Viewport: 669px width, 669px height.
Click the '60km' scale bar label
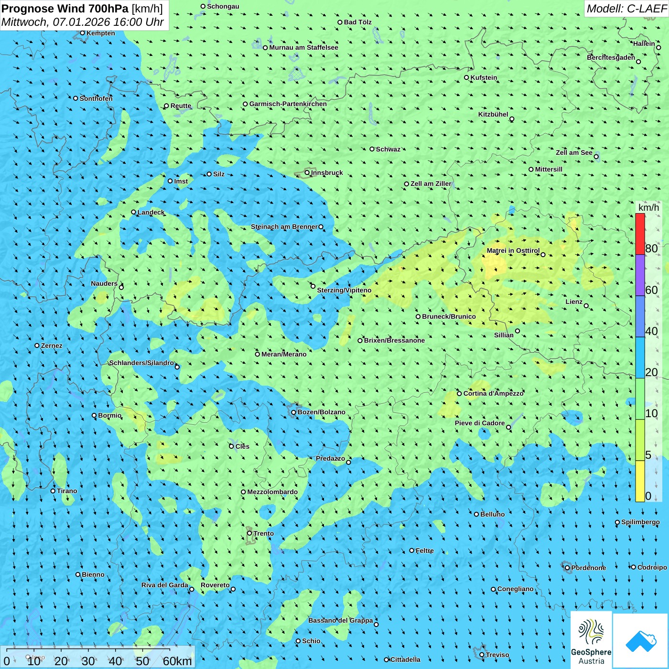click(177, 661)
